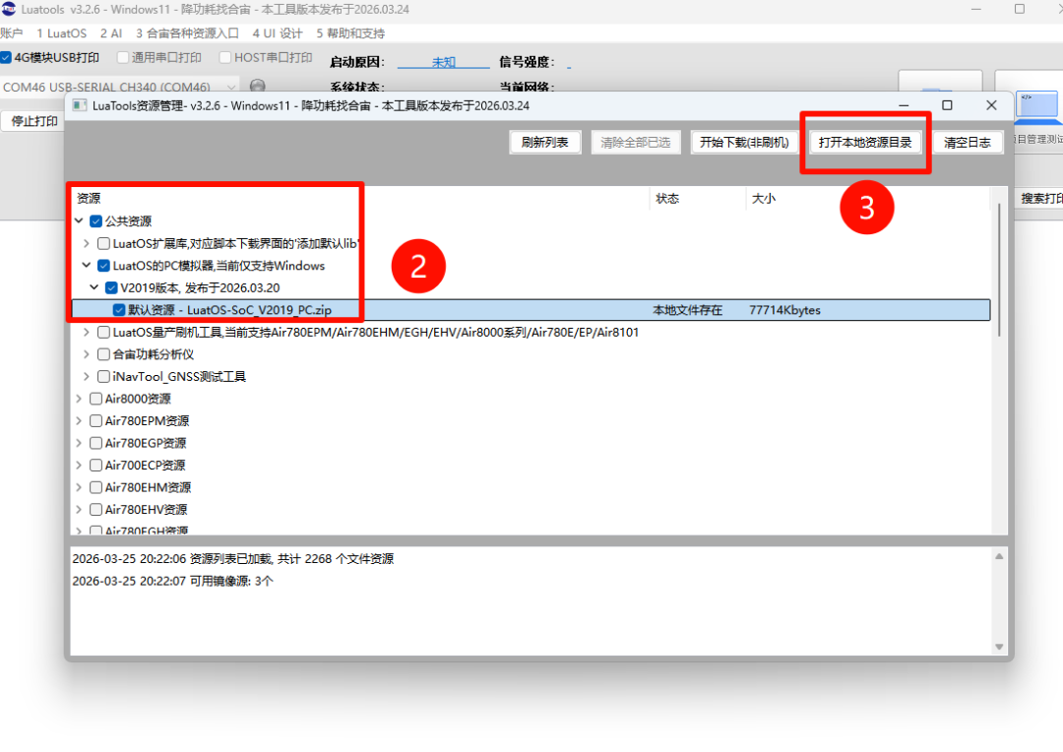1063x752 pixels.
Task: Check the Air780EGP资源 checkbox
Action: 95,444
